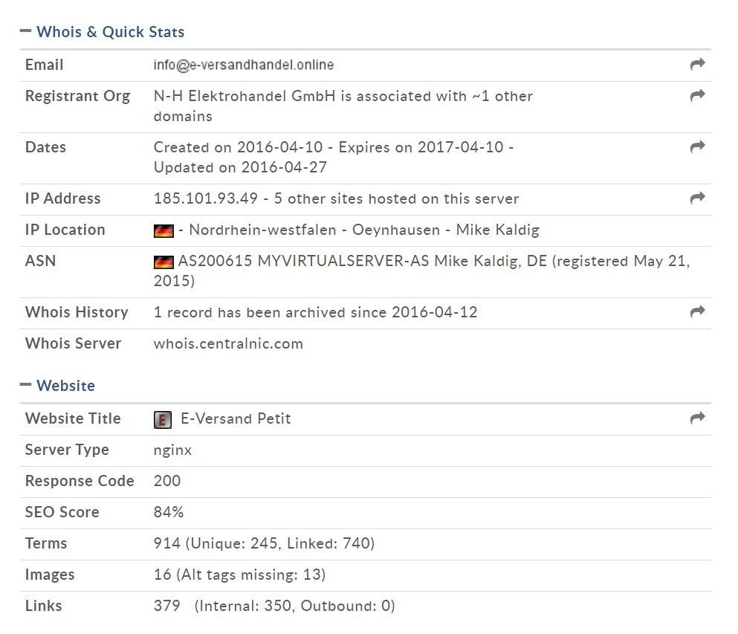
Task: Click the arrow icon beside Website Title
Action: coord(697,418)
